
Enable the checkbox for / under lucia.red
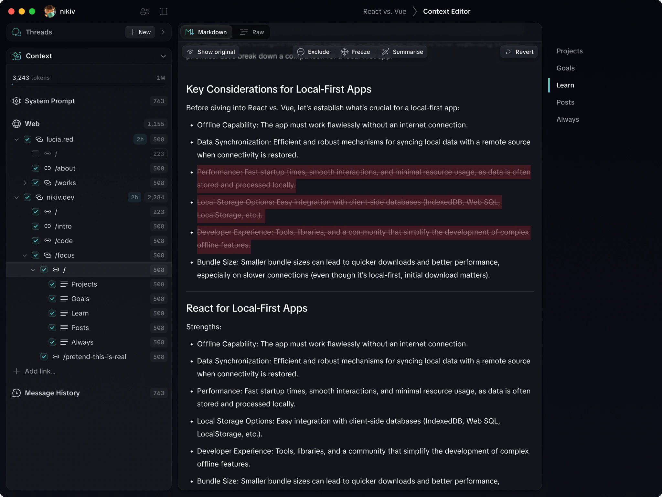[x=36, y=154]
